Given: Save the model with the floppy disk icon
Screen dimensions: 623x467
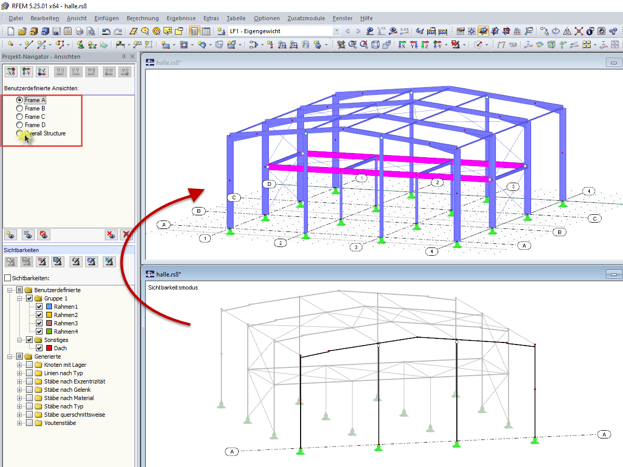Looking at the screenshot, I should pos(56,31).
